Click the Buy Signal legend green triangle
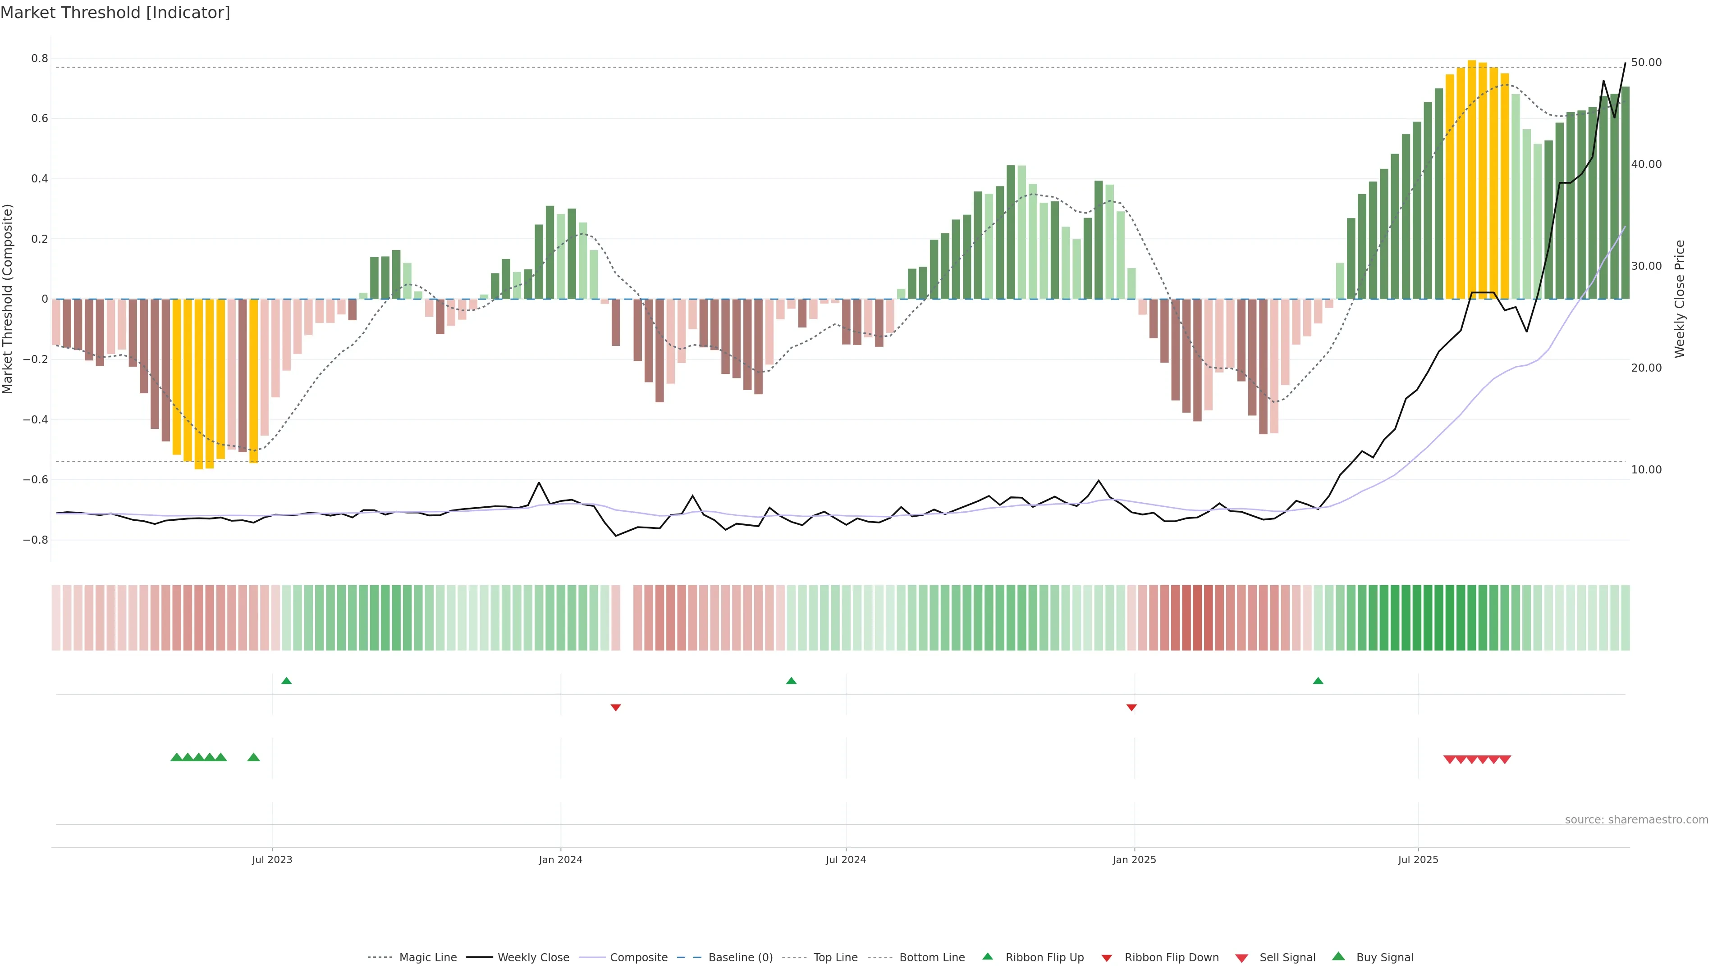1731x973 pixels. tap(1338, 956)
